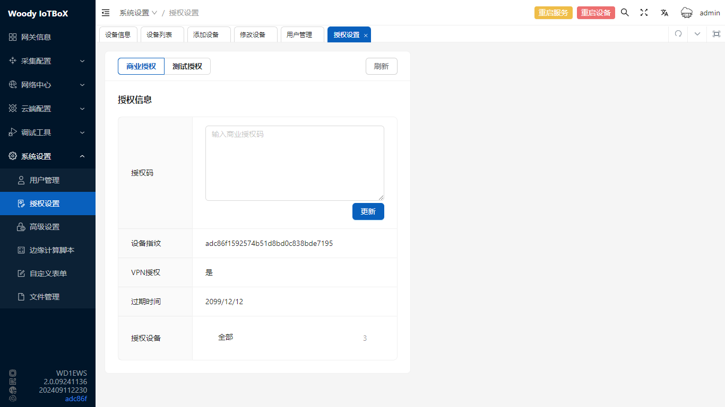This screenshot has width=725, height=407.
Task: Switch to 测试授权 option
Action: 187,66
